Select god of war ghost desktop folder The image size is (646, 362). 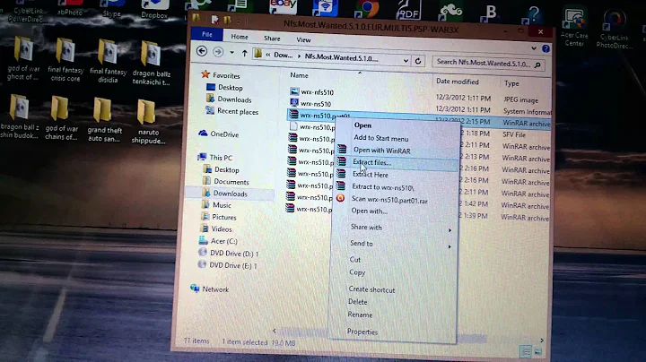click(x=22, y=58)
